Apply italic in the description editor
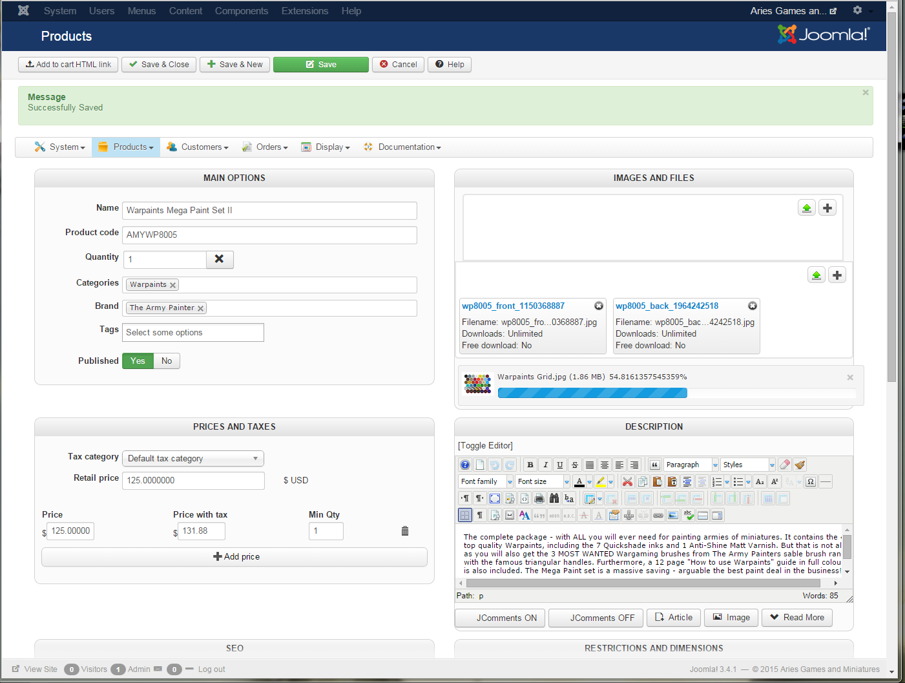The width and height of the screenshot is (905, 683). coord(545,465)
